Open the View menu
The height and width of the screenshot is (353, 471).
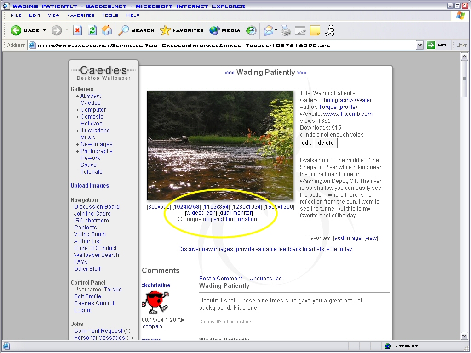[x=54, y=15]
